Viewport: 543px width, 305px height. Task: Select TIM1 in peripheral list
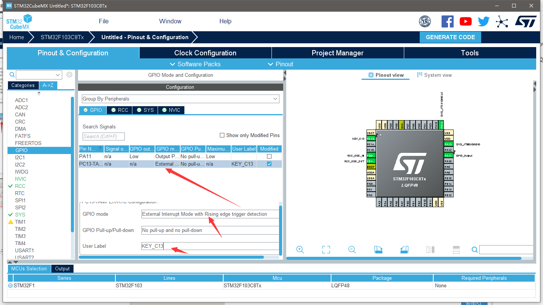(x=20, y=222)
